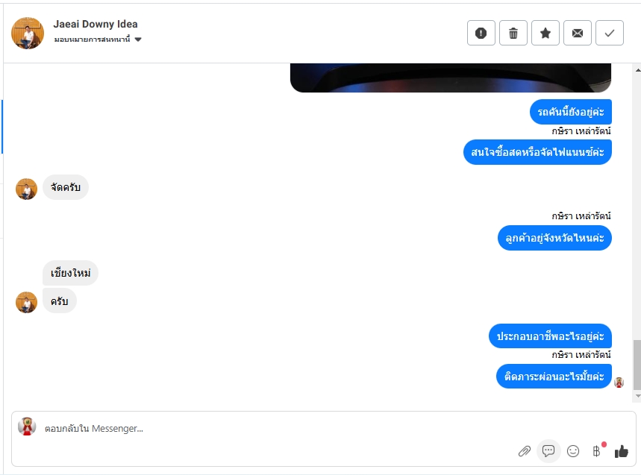
Task: Attach a file using paperclip icon
Action: click(x=525, y=451)
